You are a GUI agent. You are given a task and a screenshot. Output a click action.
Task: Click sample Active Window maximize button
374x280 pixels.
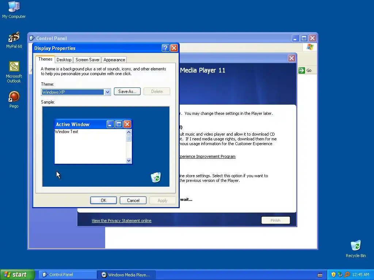(119, 124)
